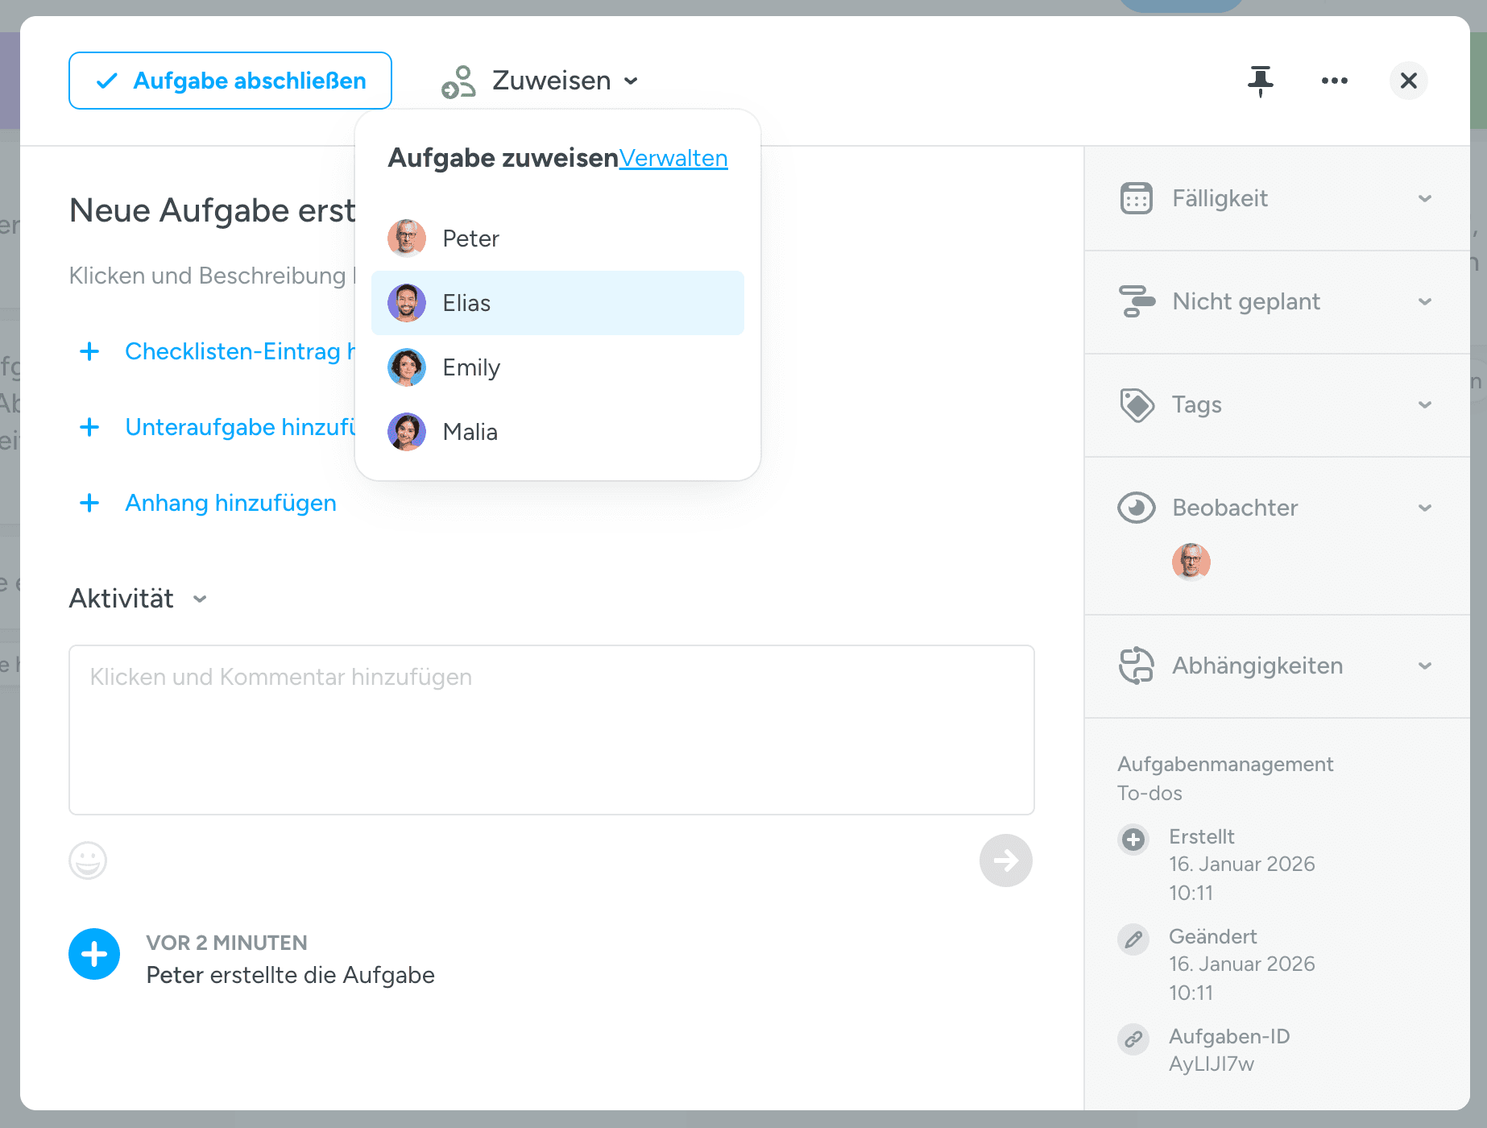Click the Beobachter eye icon
Screen dimensions: 1487x1128
point(1136,508)
